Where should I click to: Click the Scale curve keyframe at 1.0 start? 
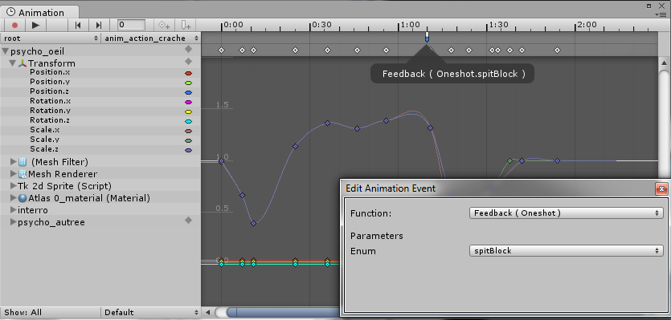tap(221, 161)
